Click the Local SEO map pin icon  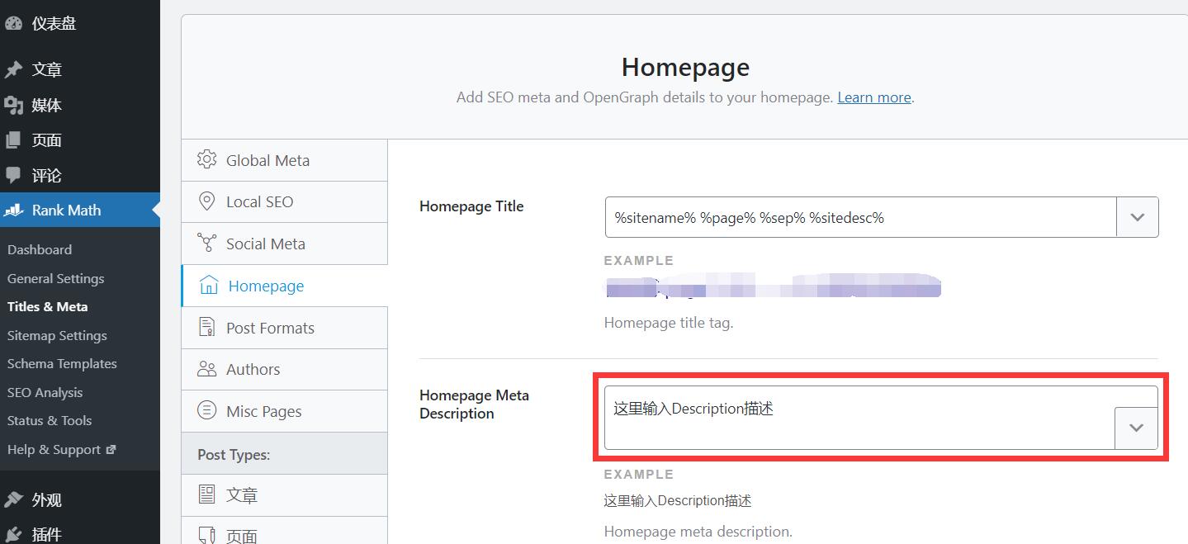[206, 201]
